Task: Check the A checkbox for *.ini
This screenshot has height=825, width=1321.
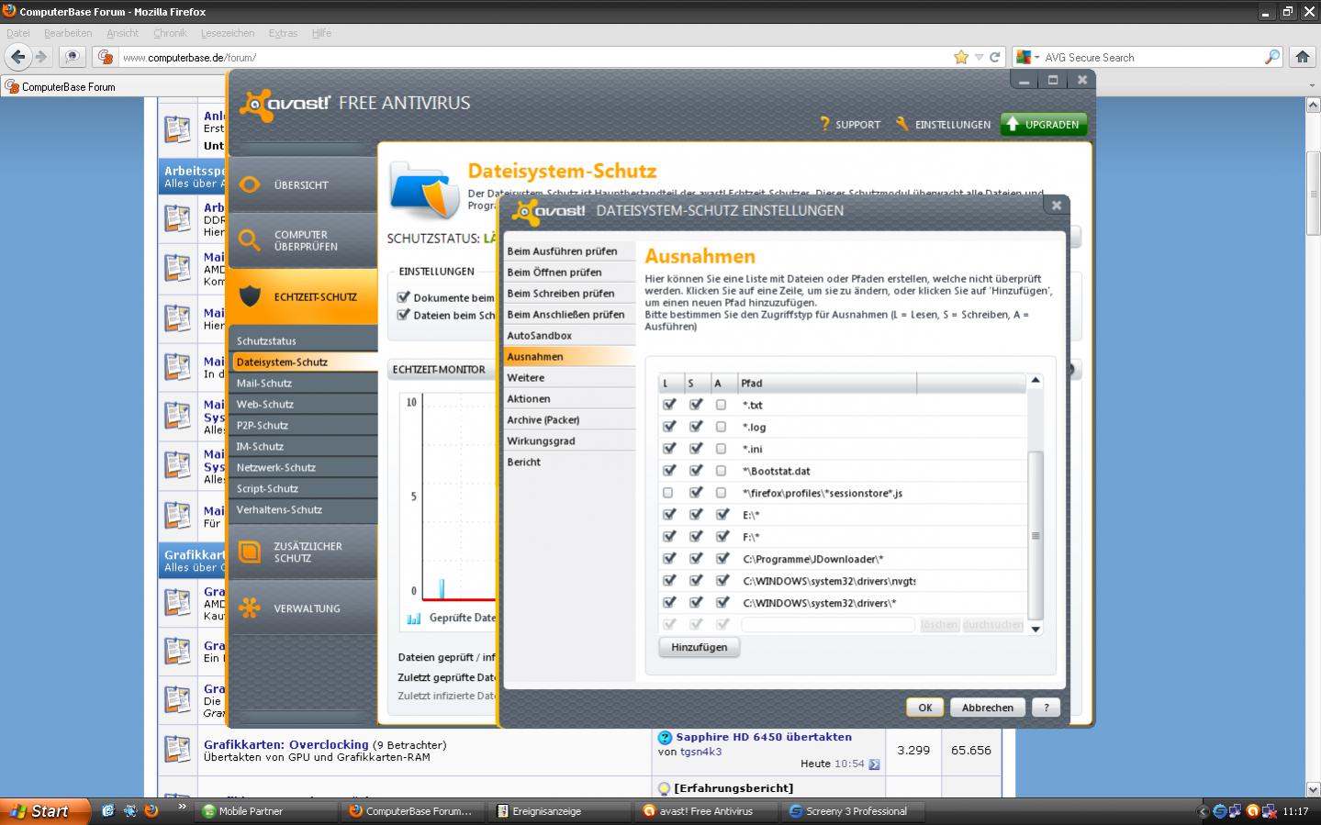Action: pyautogui.click(x=722, y=449)
